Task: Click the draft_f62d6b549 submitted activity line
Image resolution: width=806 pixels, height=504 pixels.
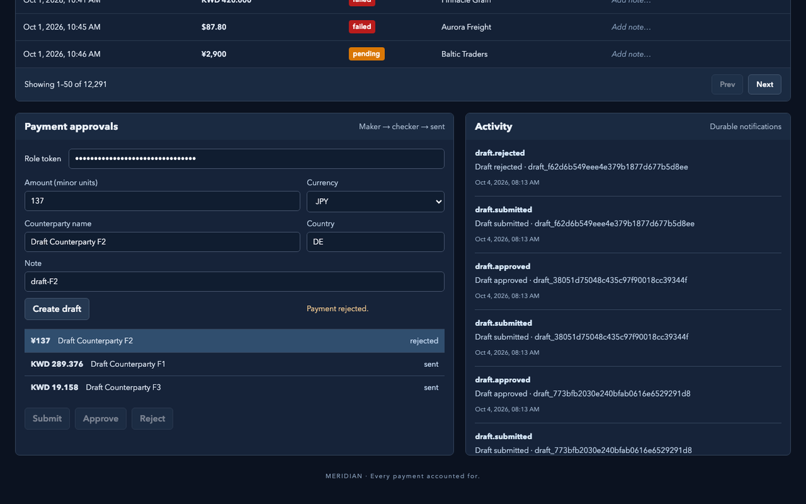Action: click(x=584, y=224)
